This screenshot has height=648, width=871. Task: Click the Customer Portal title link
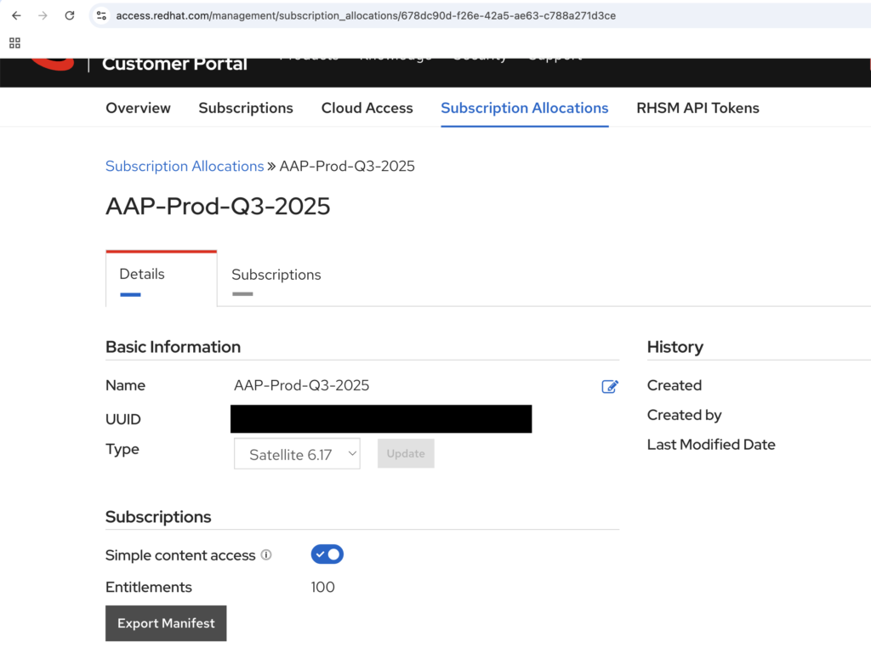click(174, 64)
